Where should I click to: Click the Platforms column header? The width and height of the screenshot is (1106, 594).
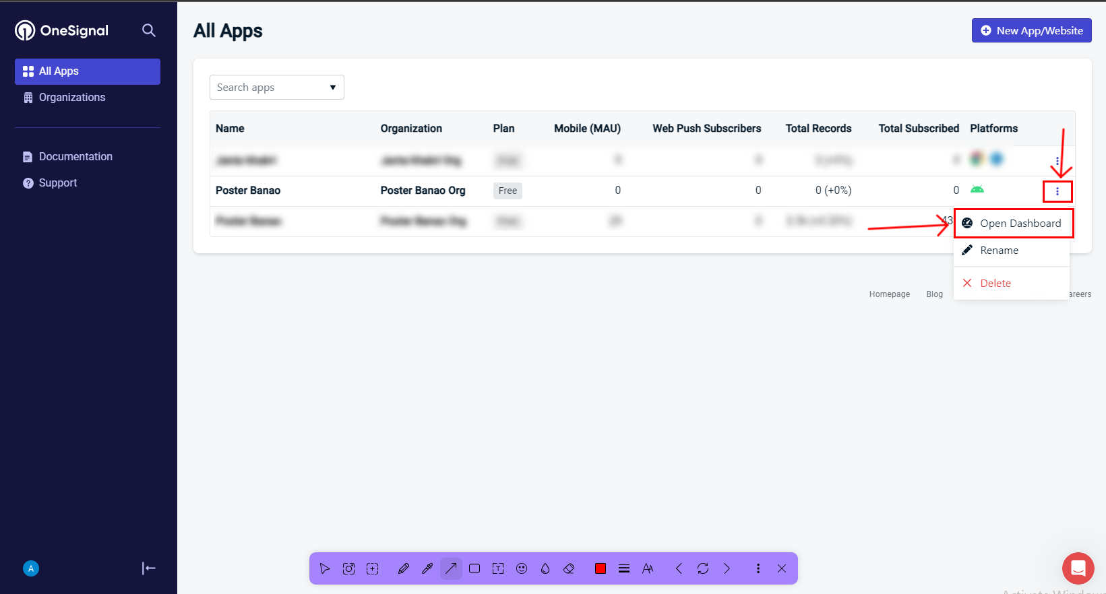(x=993, y=129)
